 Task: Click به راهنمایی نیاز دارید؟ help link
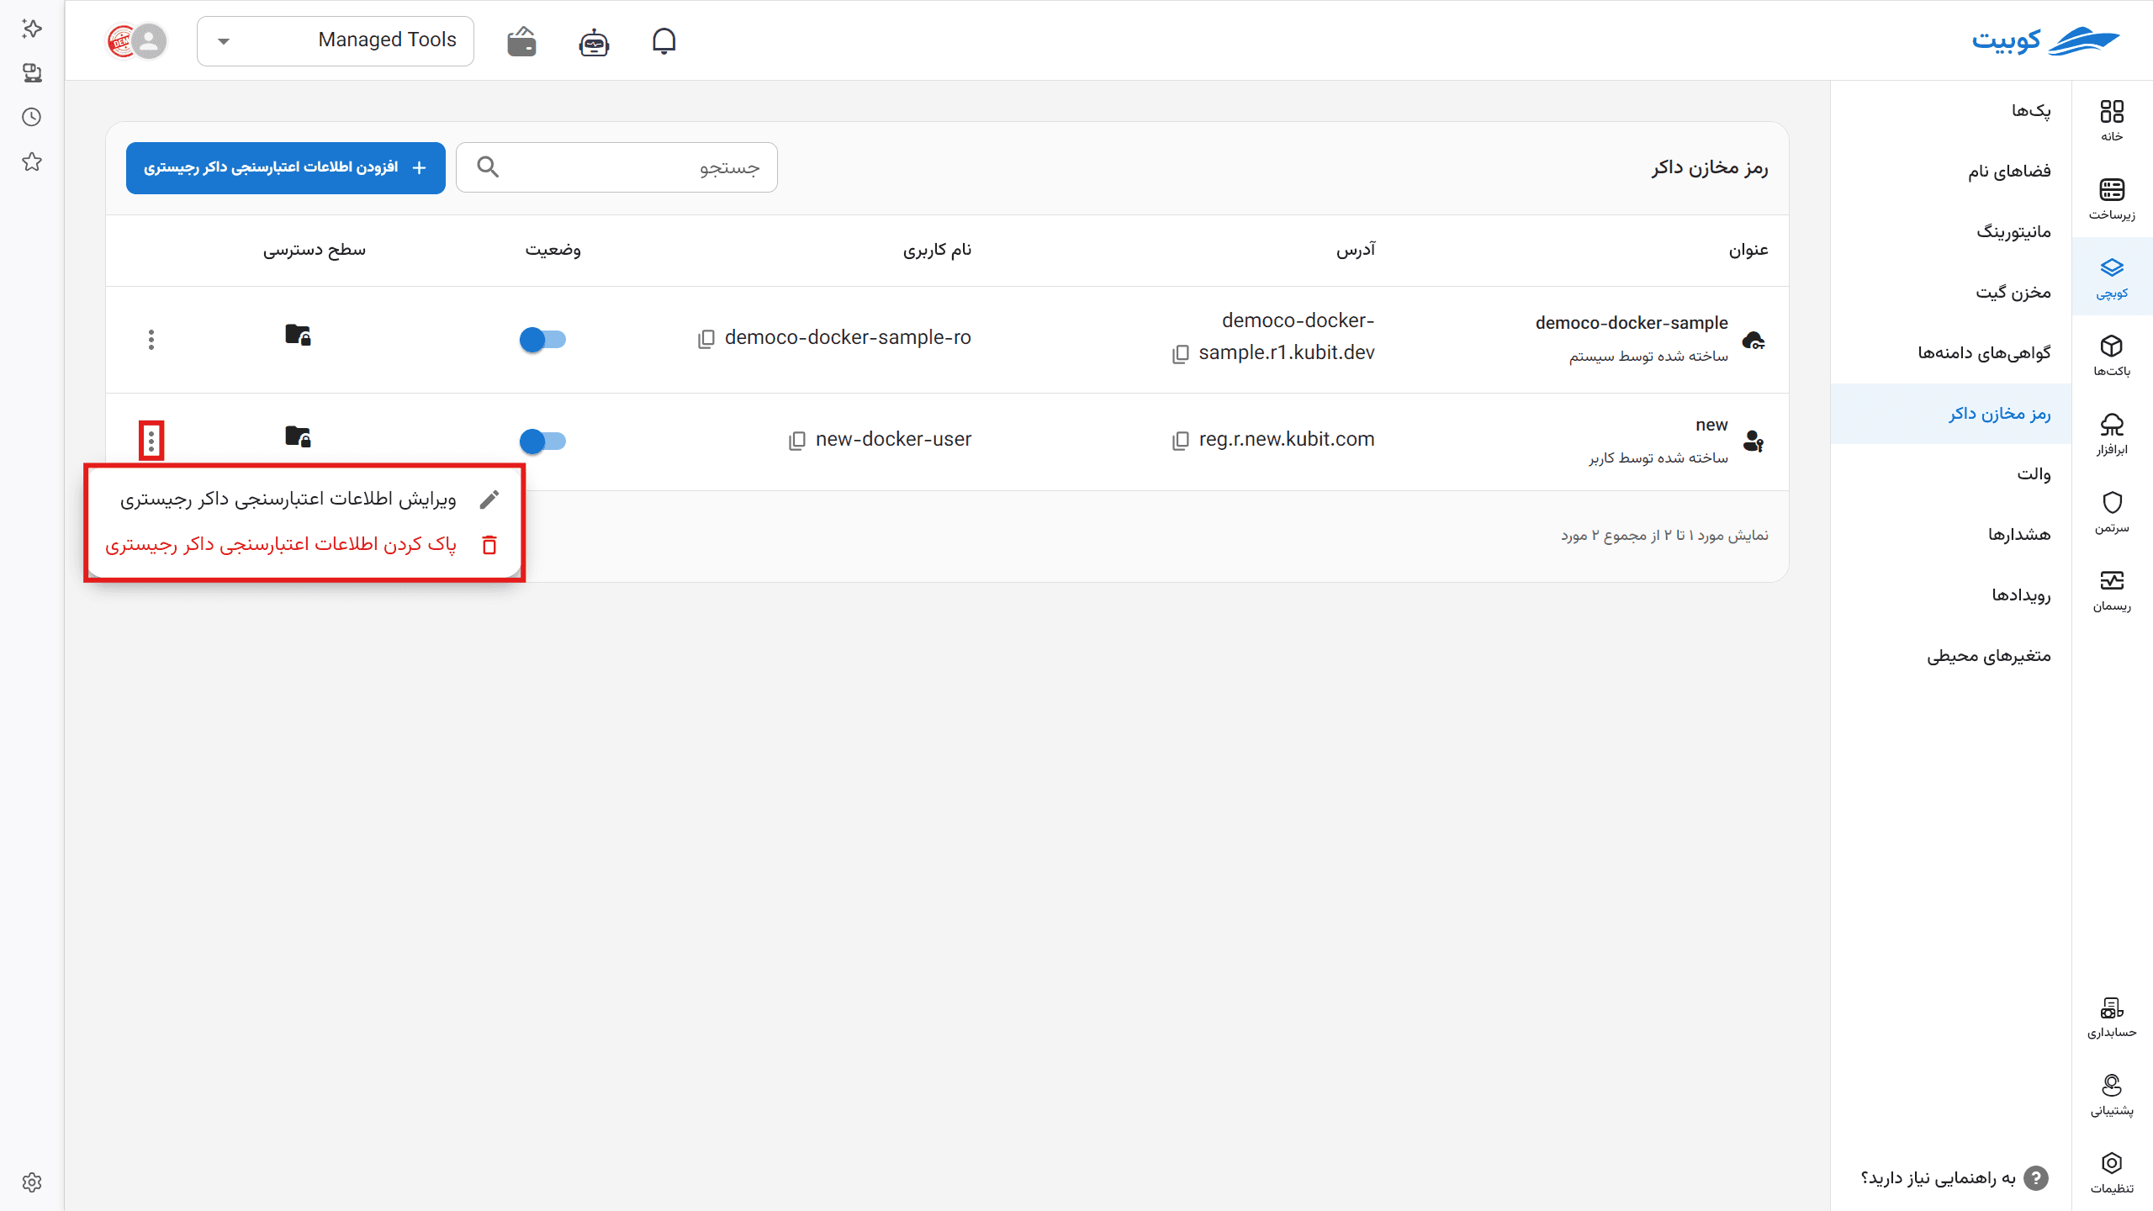click(1955, 1178)
